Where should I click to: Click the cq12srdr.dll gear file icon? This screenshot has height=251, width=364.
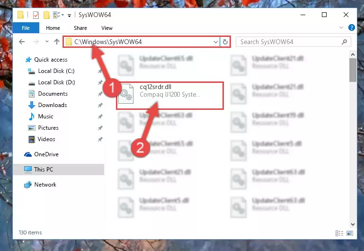(x=126, y=94)
